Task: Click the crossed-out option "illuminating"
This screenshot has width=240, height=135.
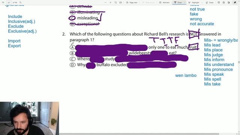Action: [88, 12]
